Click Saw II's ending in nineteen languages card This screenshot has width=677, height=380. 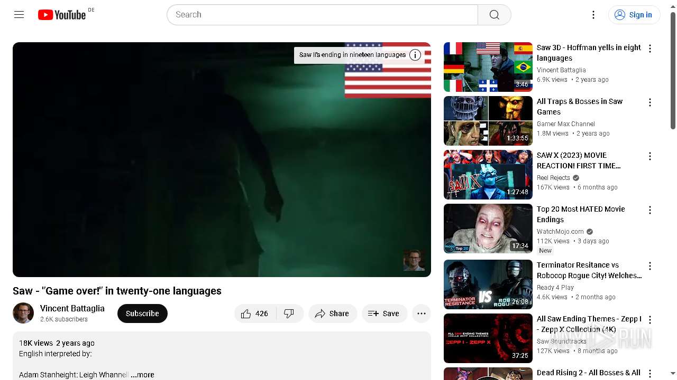352,55
